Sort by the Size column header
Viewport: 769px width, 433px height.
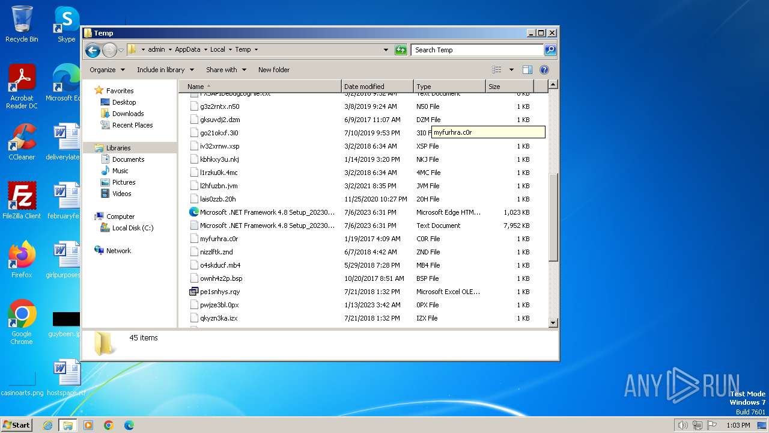(510, 87)
